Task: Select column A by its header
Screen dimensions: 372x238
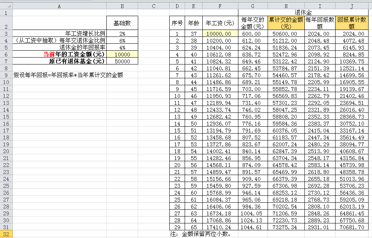Action: click(59, 6)
